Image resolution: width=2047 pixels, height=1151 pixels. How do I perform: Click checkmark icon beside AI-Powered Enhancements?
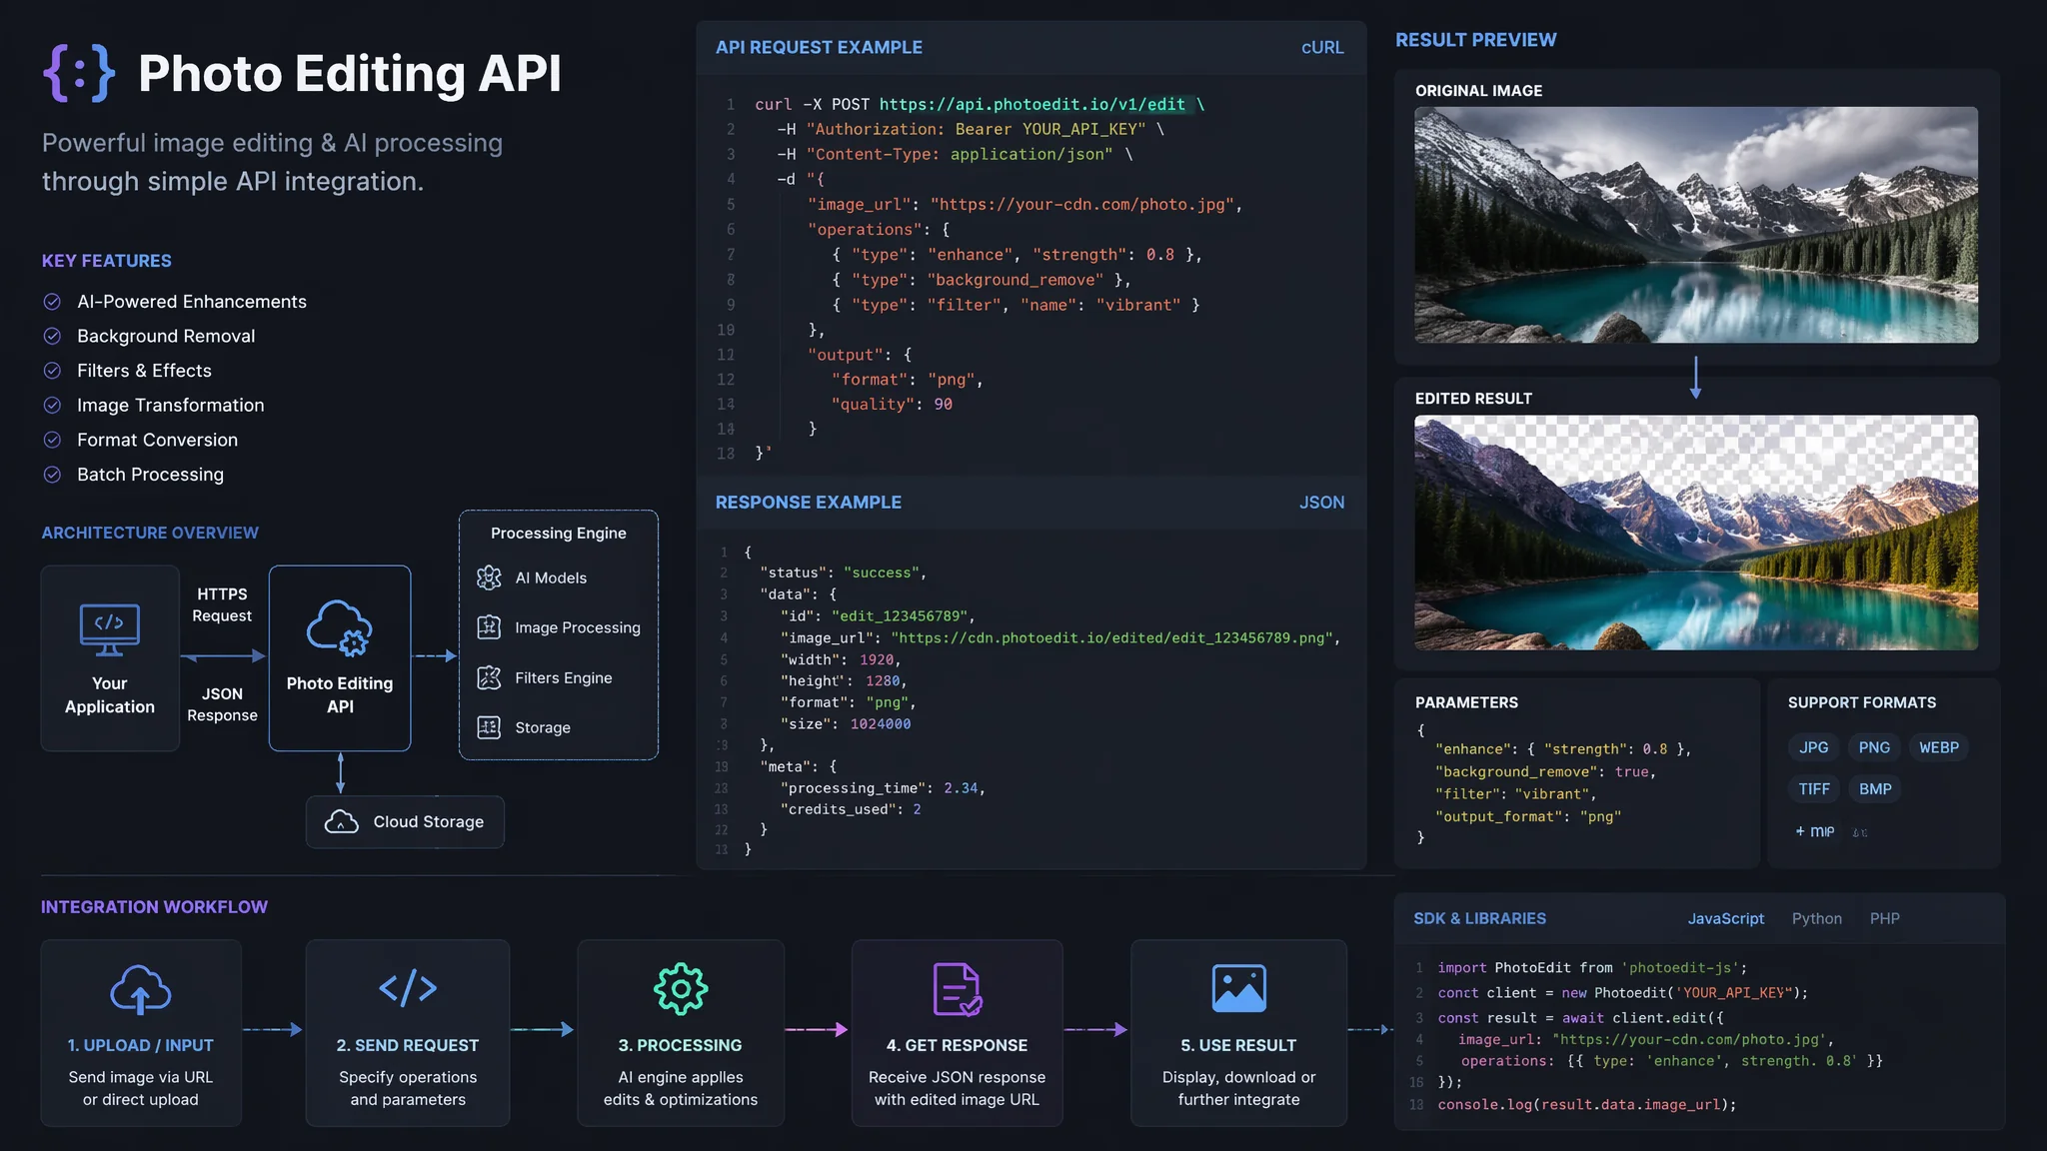pos(53,302)
